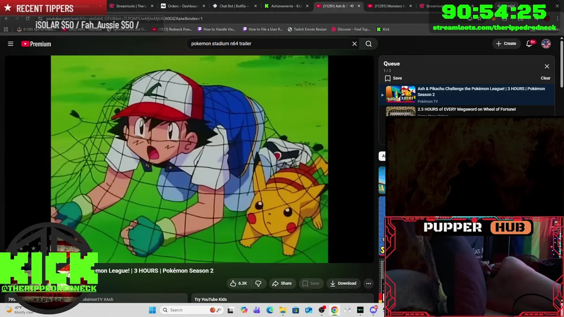Click the browser address bar URL
Screen dimensions: 564x317
click(124, 18)
